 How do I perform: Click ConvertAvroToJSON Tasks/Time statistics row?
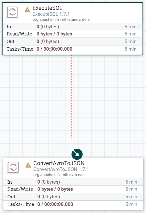point(73,204)
